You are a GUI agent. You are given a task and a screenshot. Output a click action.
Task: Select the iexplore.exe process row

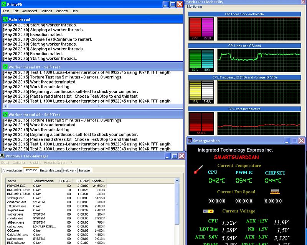tap(56, 210)
